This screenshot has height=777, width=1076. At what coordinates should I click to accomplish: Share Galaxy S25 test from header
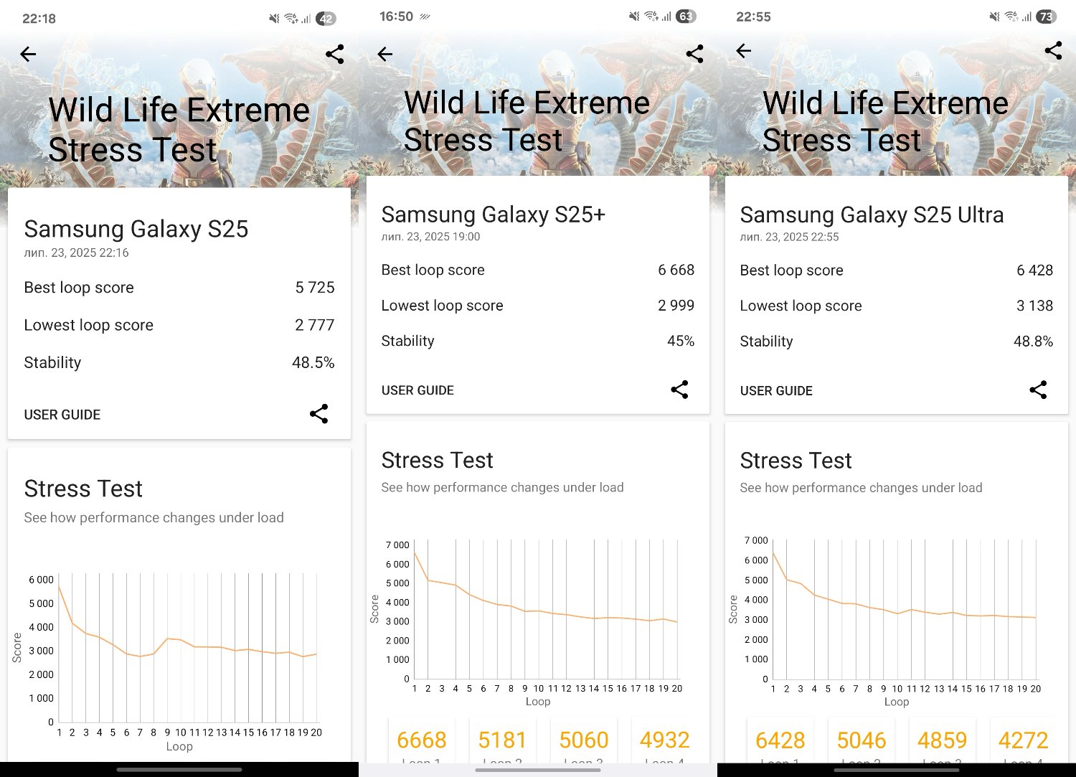pos(334,54)
